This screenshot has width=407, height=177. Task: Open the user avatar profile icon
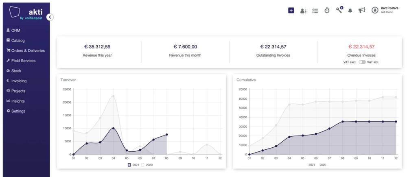[x=374, y=10]
